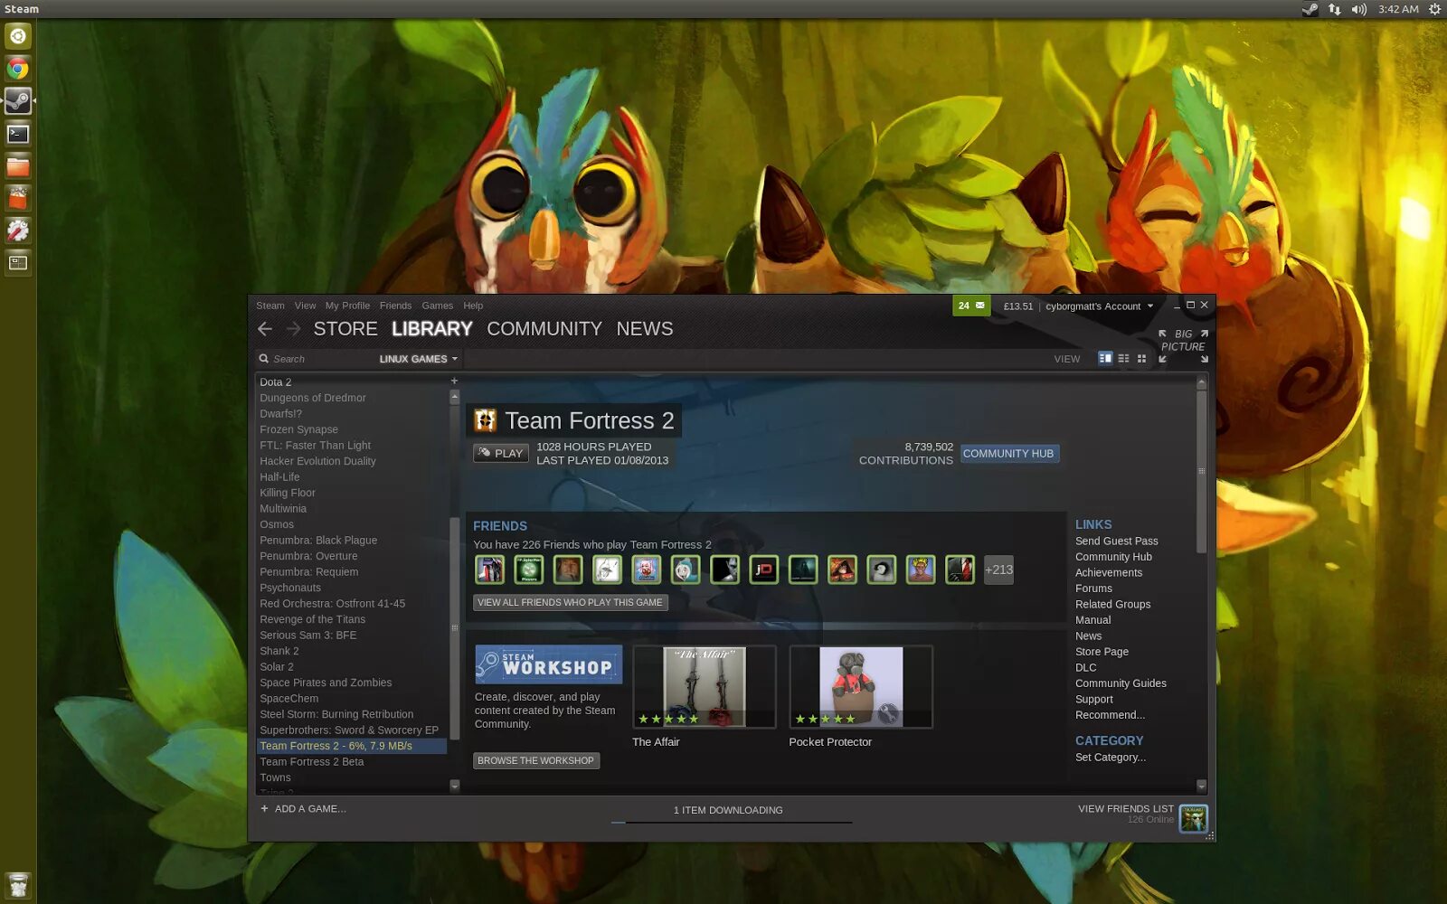Keep detail view mode selected
The width and height of the screenshot is (1447, 904).
point(1105,358)
